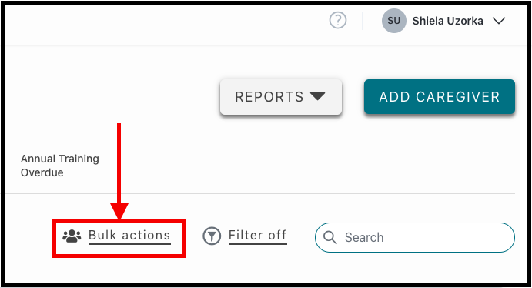532x288 pixels.
Task: Click the SU avatar circle
Action: (x=394, y=21)
